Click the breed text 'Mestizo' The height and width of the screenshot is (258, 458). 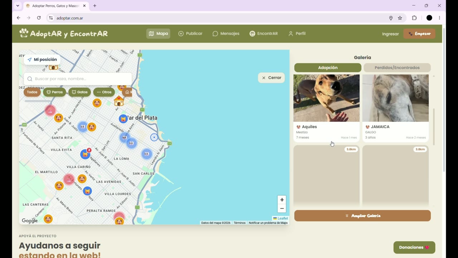302,132
